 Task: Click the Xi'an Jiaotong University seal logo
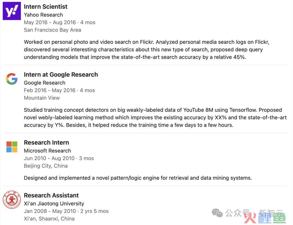click(x=12, y=200)
